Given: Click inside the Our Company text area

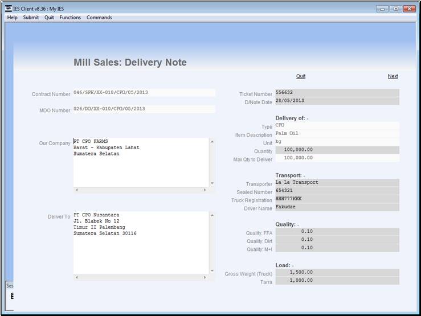Looking at the screenshot, I should (x=141, y=162).
